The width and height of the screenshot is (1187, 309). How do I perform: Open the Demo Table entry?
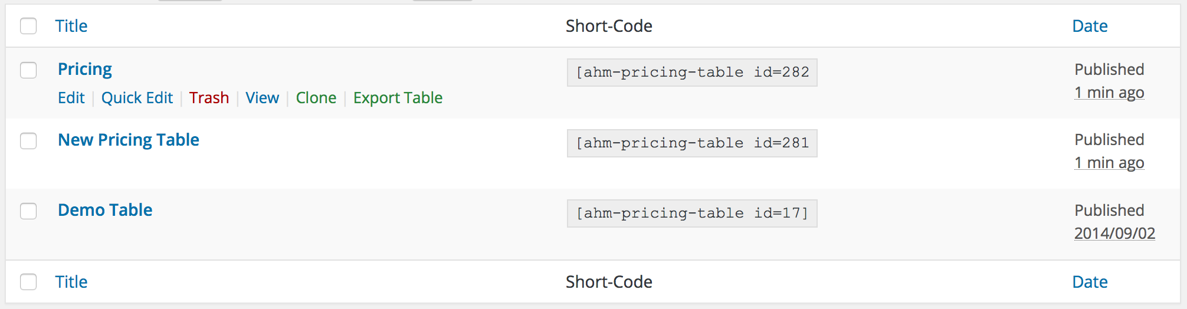pos(105,210)
